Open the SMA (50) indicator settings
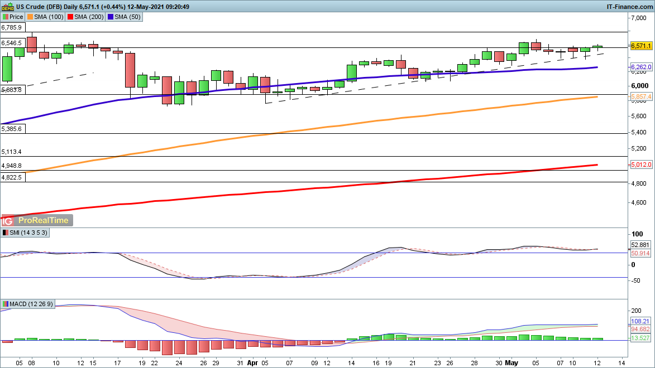The height and width of the screenshot is (368, 655). 127,17
